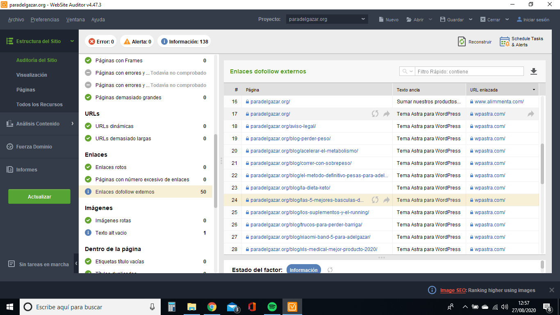Click the page share arrow in row 17

coord(386,114)
